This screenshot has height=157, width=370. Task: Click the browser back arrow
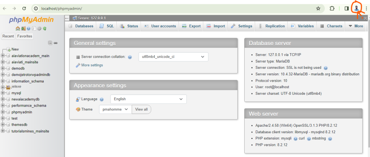(5, 8)
